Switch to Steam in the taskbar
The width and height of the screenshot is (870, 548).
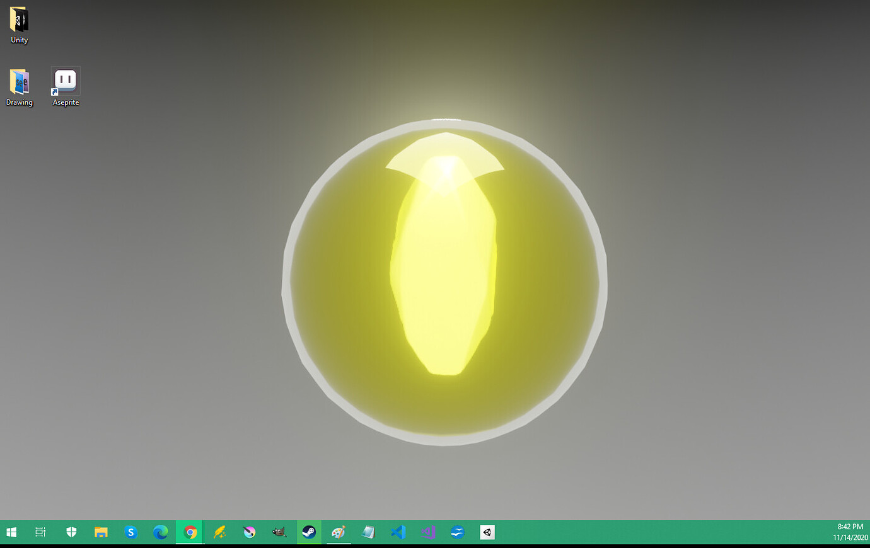(x=309, y=532)
